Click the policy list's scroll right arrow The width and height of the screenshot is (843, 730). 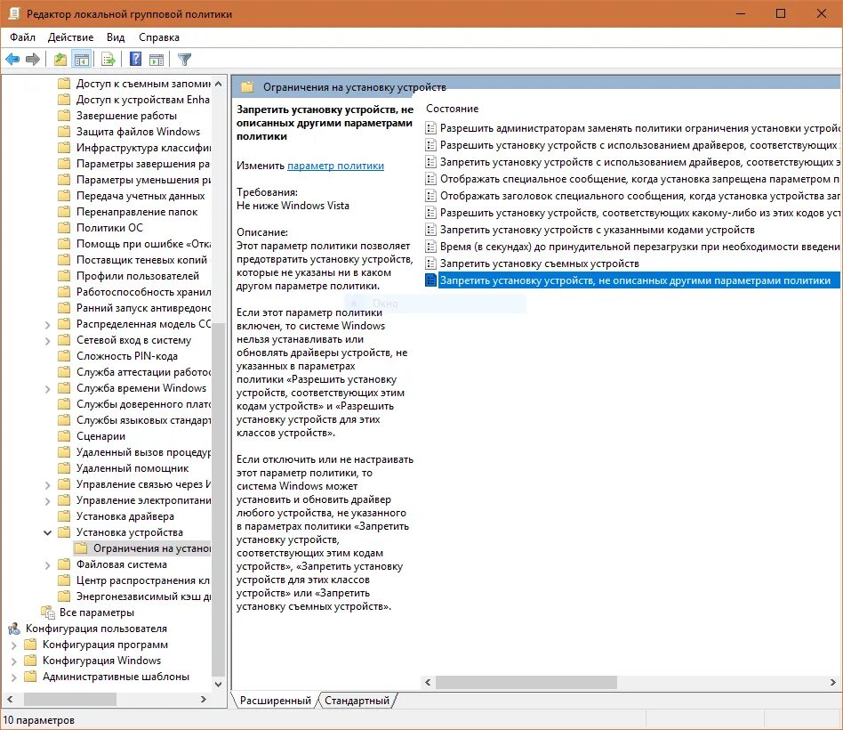[x=833, y=682]
